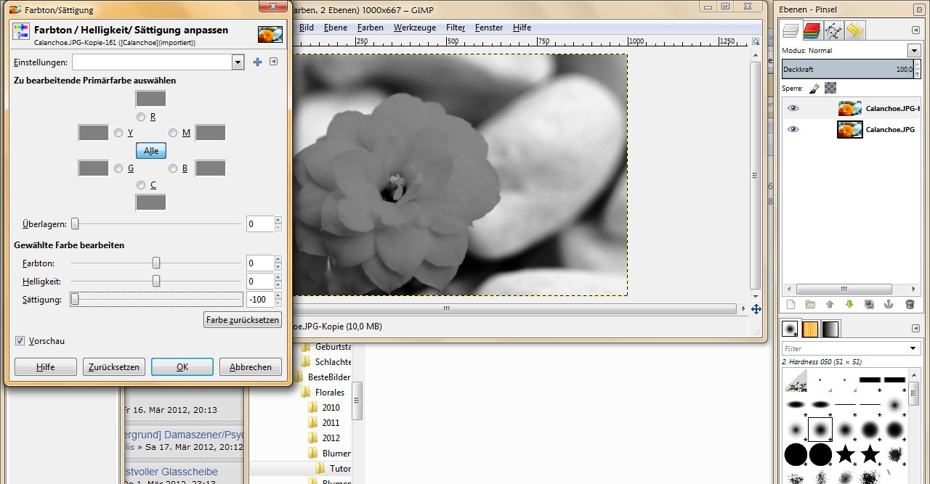Image resolution: width=930 pixels, height=484 pixels.
Task: Open the Werkzeuge menu
Action: [414, 28]
